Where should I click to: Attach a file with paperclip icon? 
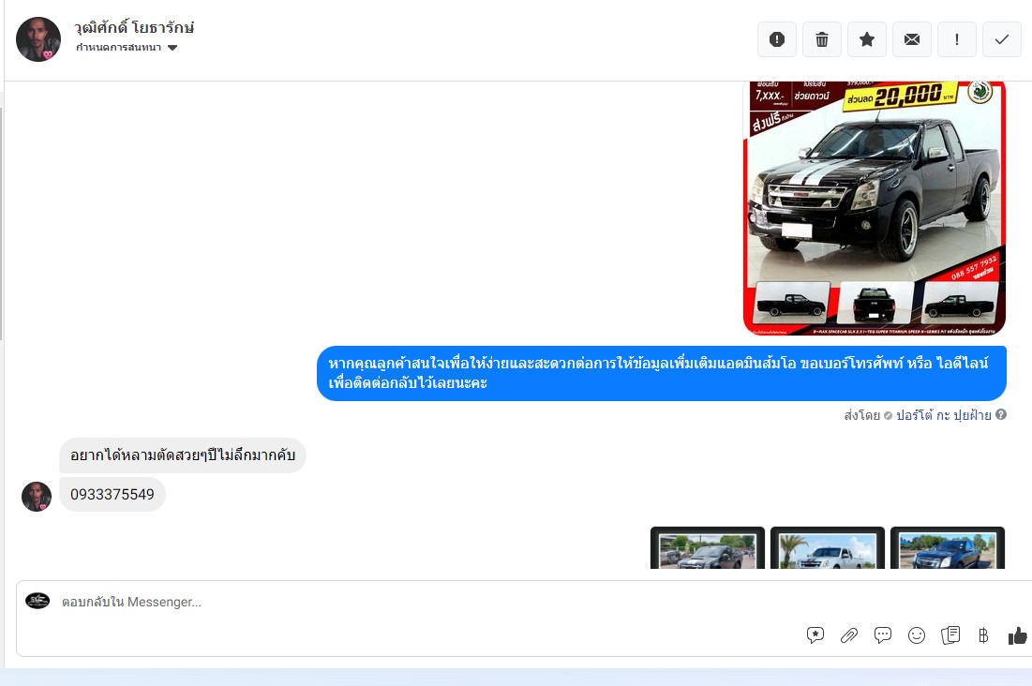point(849,635)
